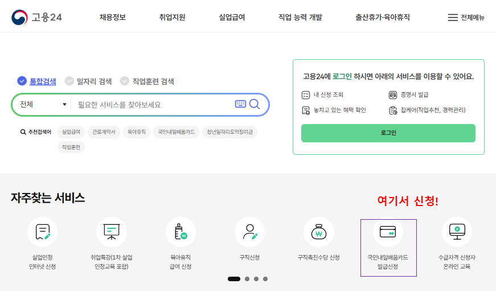Screen dimensions: 496x300
Task: Click the 고용24 logo
Action: click(36, 17)
